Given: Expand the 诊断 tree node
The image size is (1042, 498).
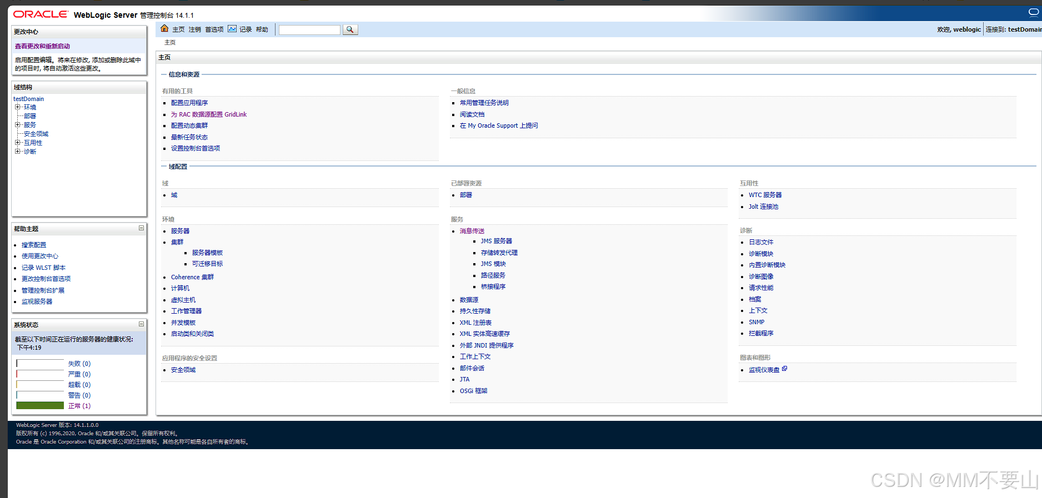Looking at the screenshot, I should click(17, 152).
